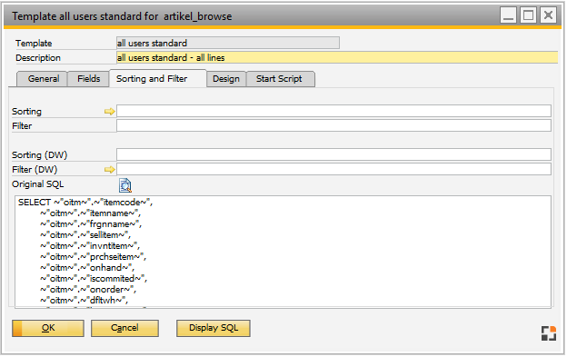Open the Original SQL viewer icon
567x357 pixels.
[125, 185]
